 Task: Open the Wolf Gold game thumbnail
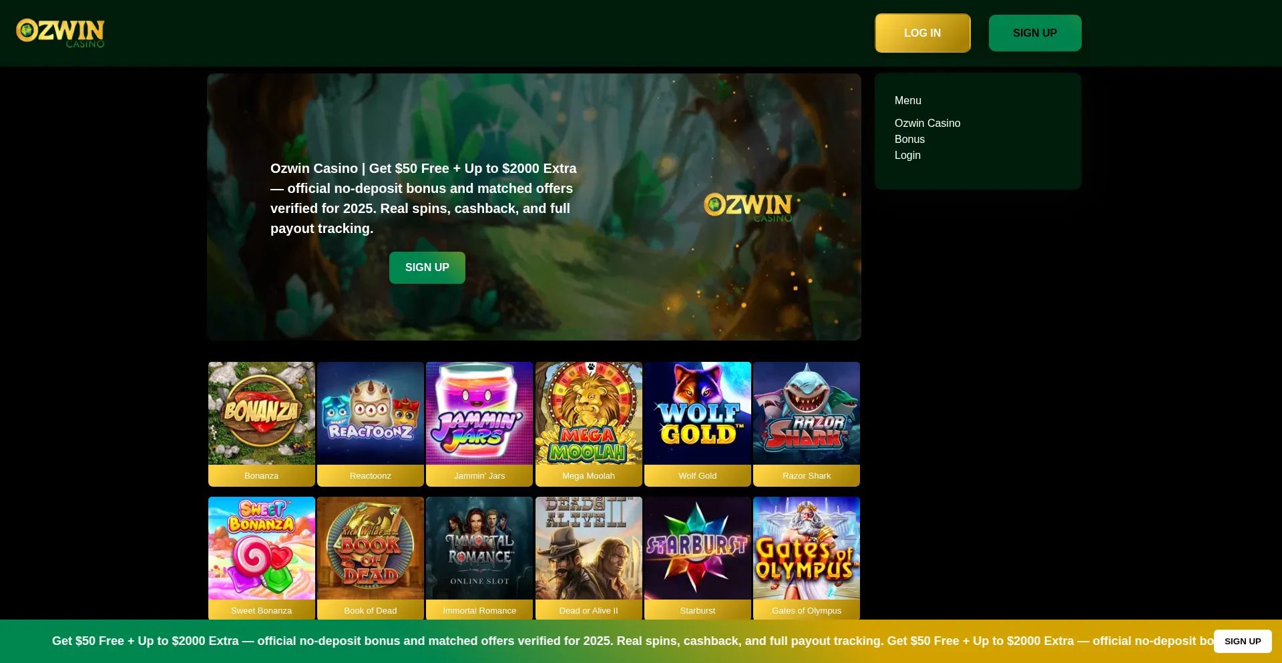[698, 413]
